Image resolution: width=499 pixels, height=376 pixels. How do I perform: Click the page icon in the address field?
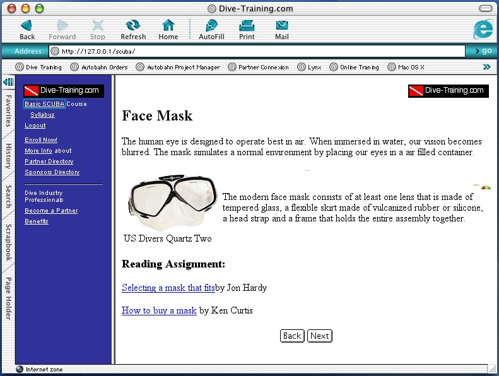click(55, 51)
